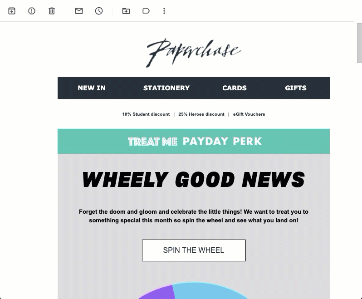Screen dimensions: 362x299
Task: Open the Labels icon
Action: (x=146, y=11)
